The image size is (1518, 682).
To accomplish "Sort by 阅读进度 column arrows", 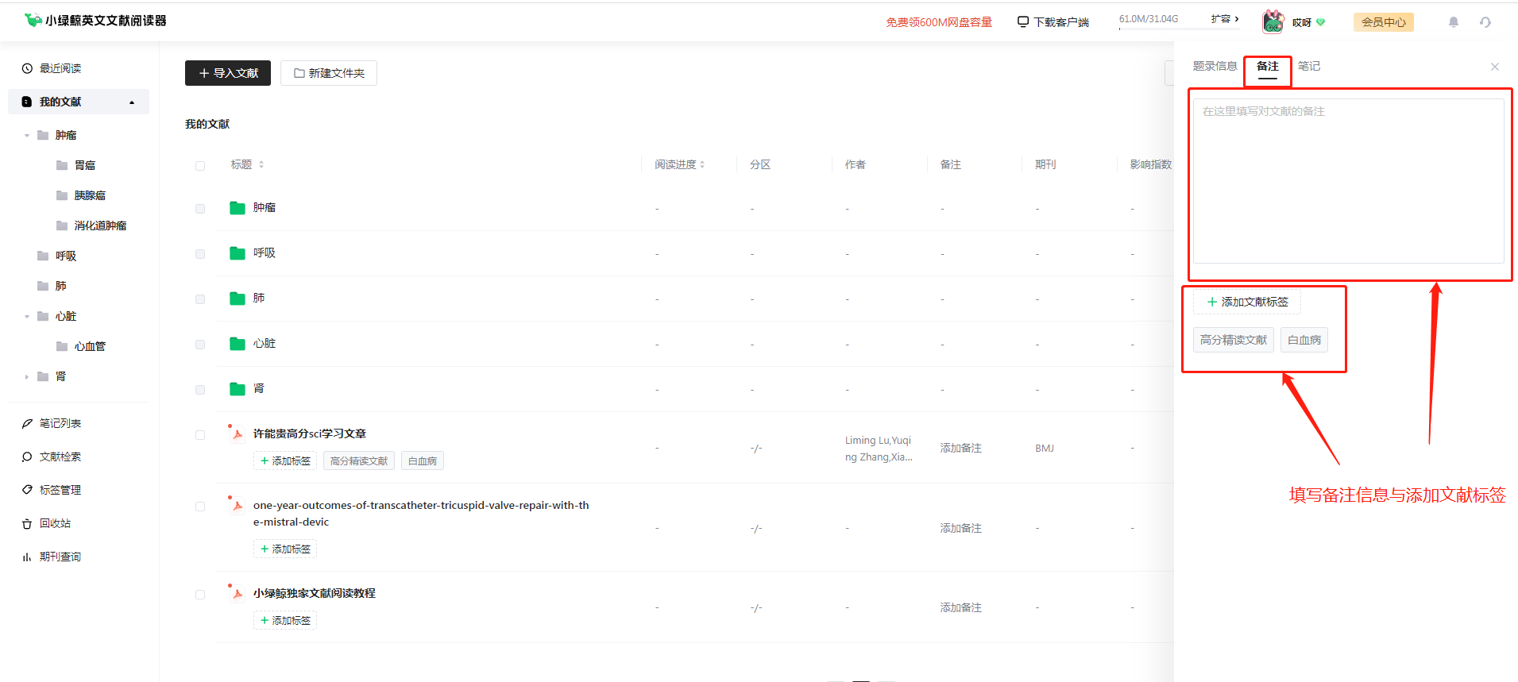I will (702, 165).
